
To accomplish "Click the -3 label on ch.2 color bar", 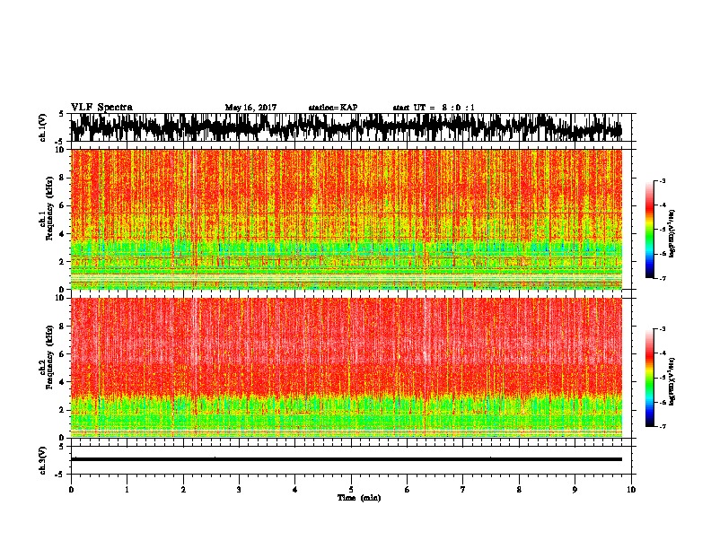I will click(x=663, y=329).
